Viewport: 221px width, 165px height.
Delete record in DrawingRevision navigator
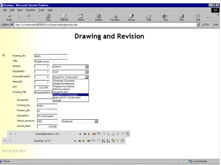pyautogui.click(x=94, y=134)
